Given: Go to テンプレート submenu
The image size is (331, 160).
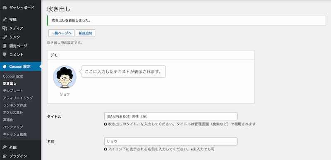Looking at the screenshot, I should pos(13,91).
